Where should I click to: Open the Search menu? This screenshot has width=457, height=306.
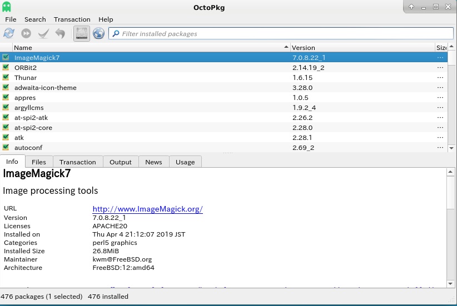35,19
